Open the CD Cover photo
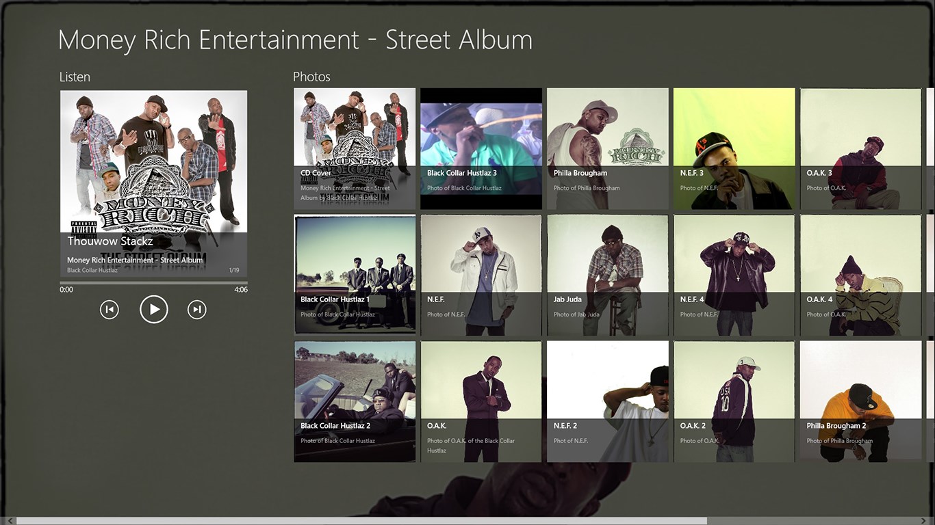 click(x=355, y=148)
